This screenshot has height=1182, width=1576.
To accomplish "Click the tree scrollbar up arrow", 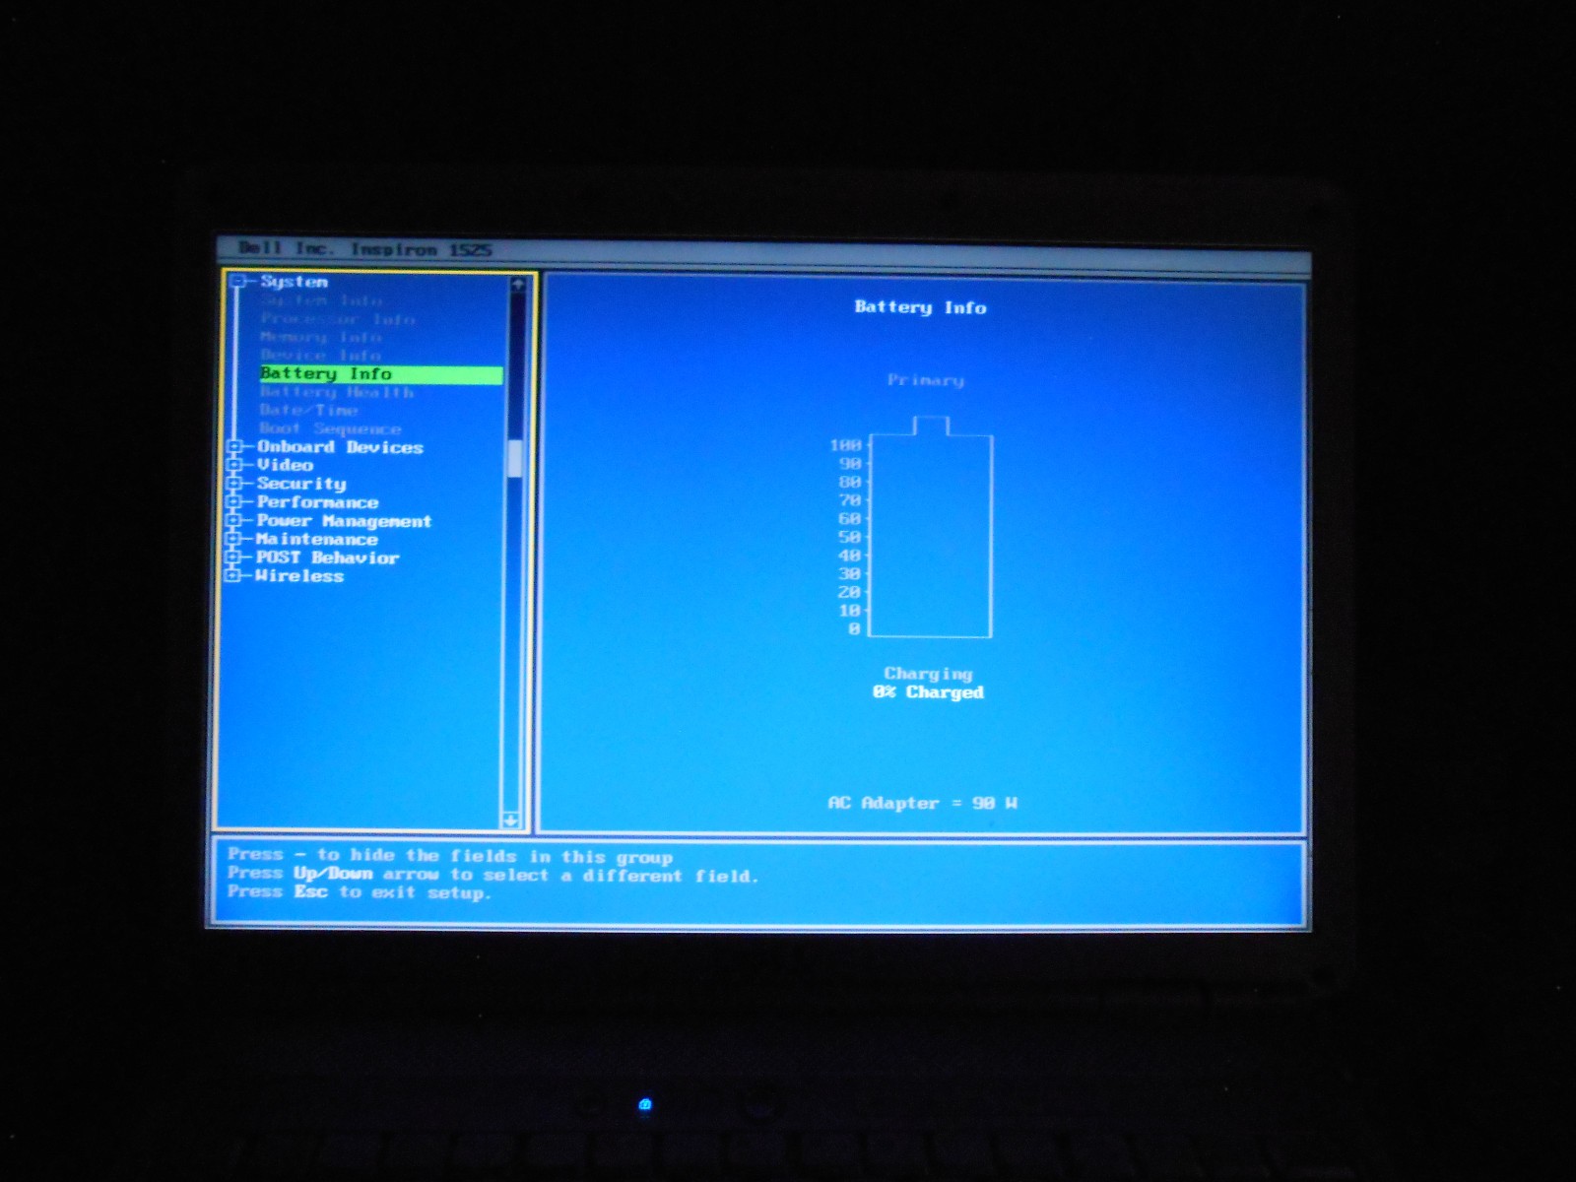I will click(517, 285).
